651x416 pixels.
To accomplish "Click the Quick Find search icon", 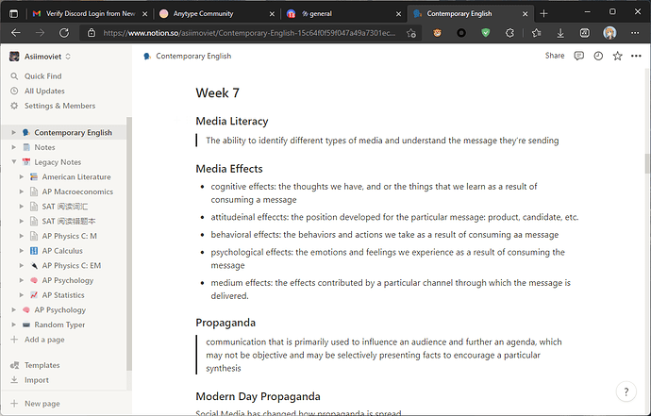I will [14, 76].
